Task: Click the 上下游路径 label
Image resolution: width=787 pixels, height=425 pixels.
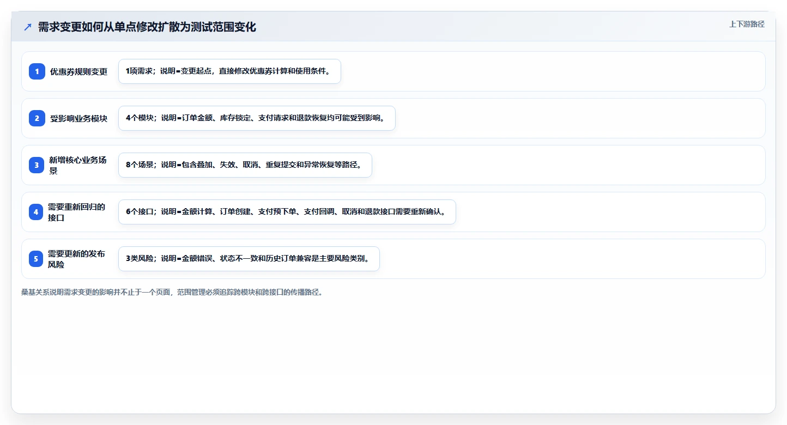Action: coord(747,24)
